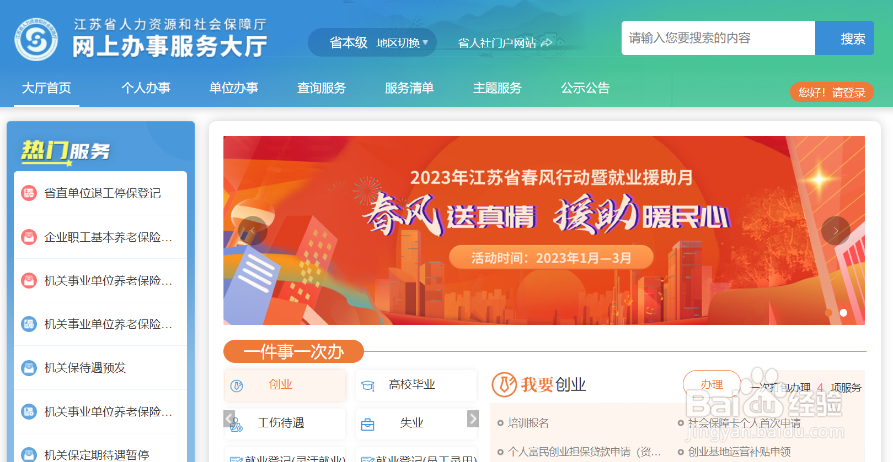Open the 培训报名 service link
Screen dimensions: 893x462
pos(528,423)
